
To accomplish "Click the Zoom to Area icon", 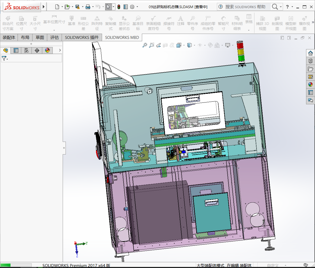I will click(151, 45).
